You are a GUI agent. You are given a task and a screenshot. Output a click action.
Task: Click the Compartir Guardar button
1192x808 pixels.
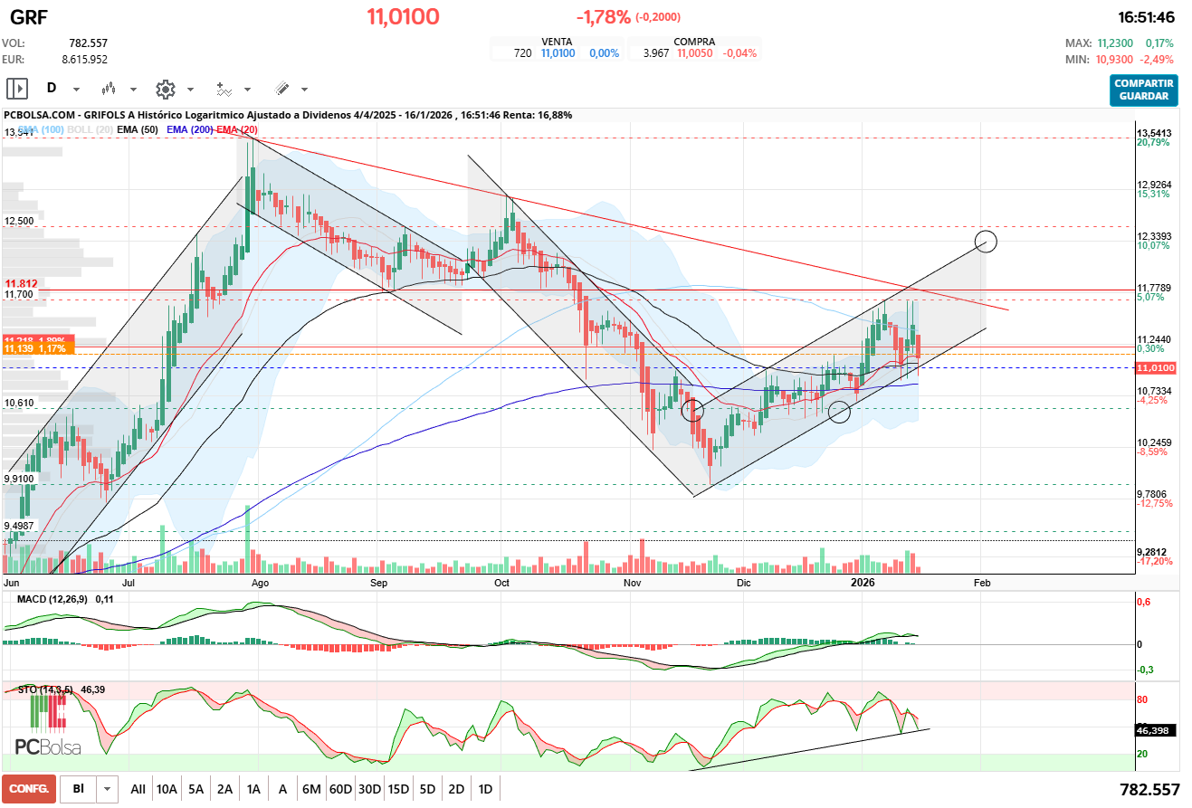pyautogui.click(x=1144, y=90)
